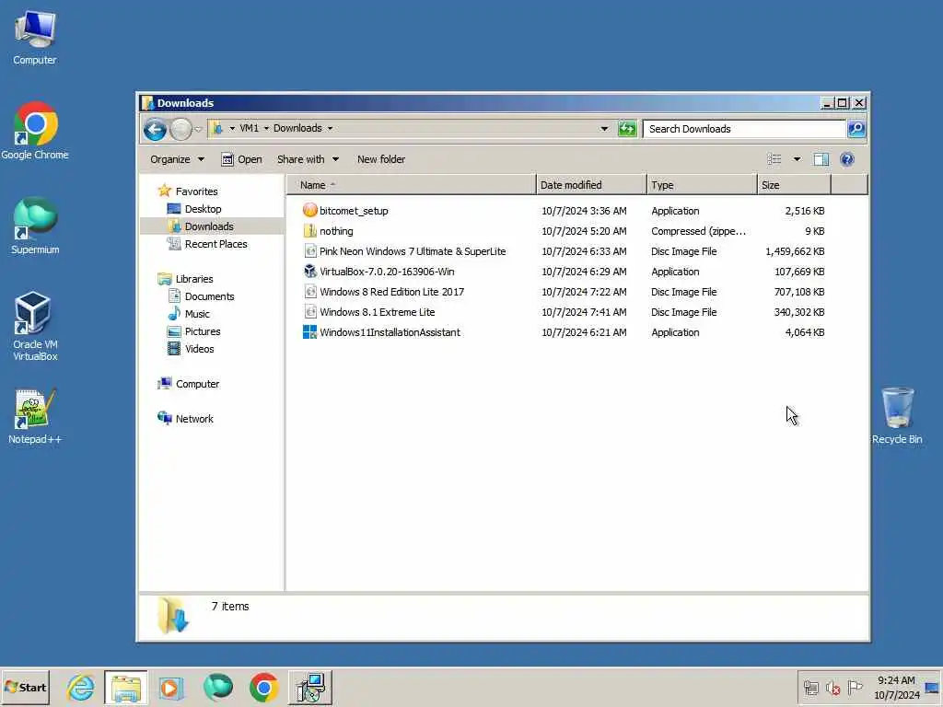
Task: Select the bitcomet_setup file icon
Action: [309, 211]
